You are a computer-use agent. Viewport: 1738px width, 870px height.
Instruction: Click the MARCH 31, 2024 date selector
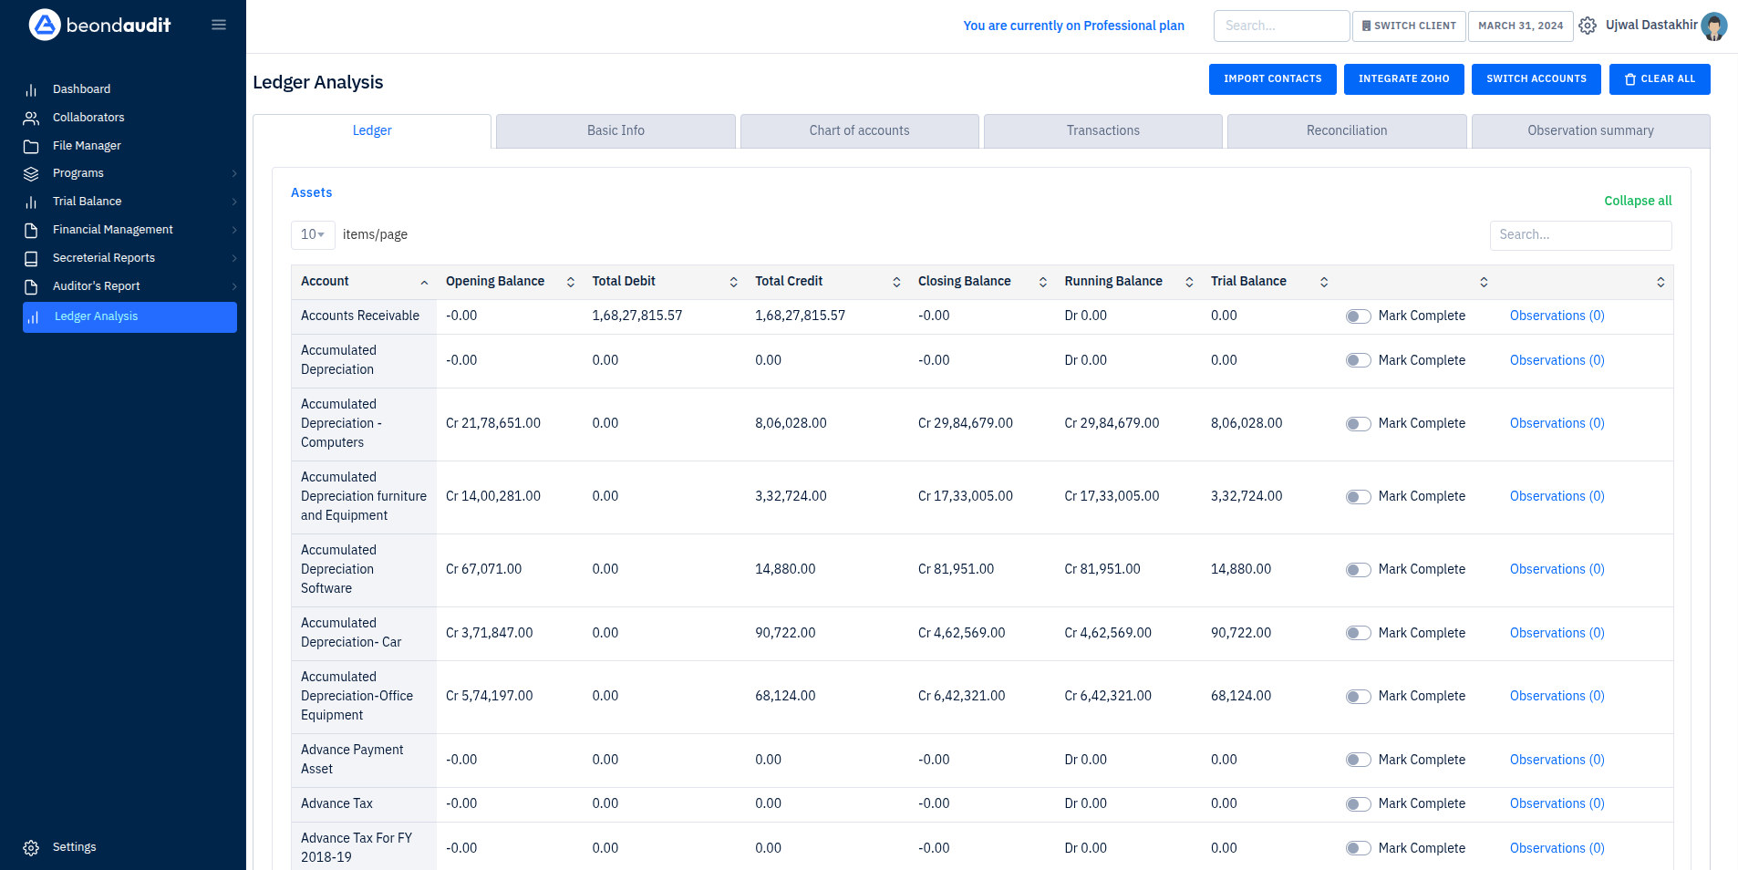[x=1519, y=26]
